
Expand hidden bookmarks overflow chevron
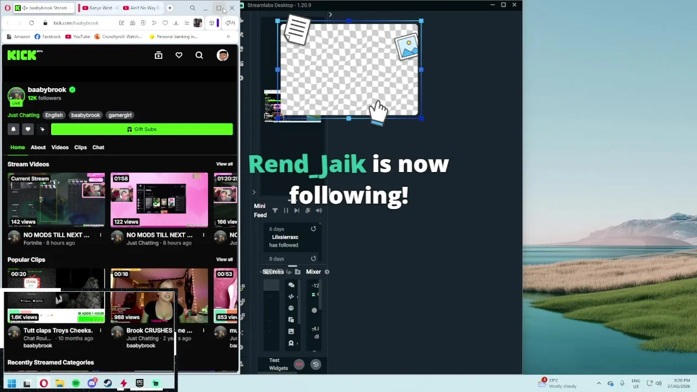point(228,36)
